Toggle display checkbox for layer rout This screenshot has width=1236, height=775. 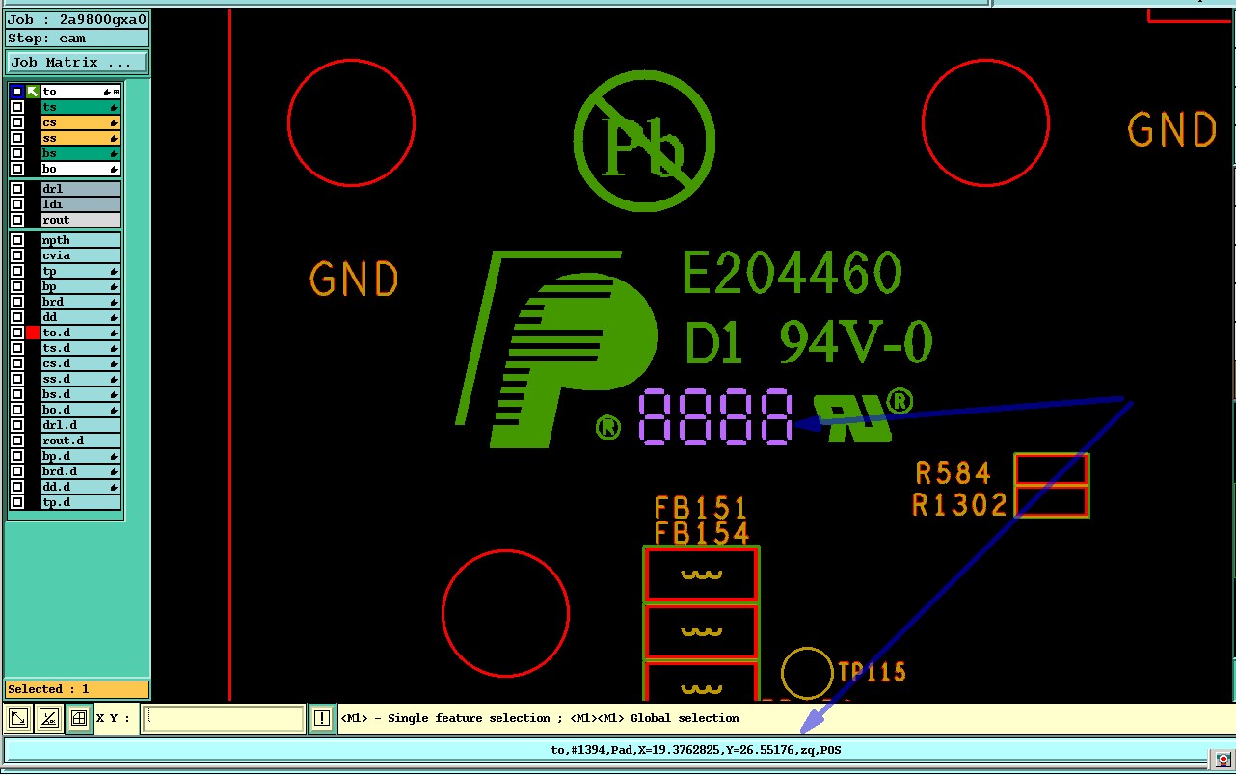17,220
